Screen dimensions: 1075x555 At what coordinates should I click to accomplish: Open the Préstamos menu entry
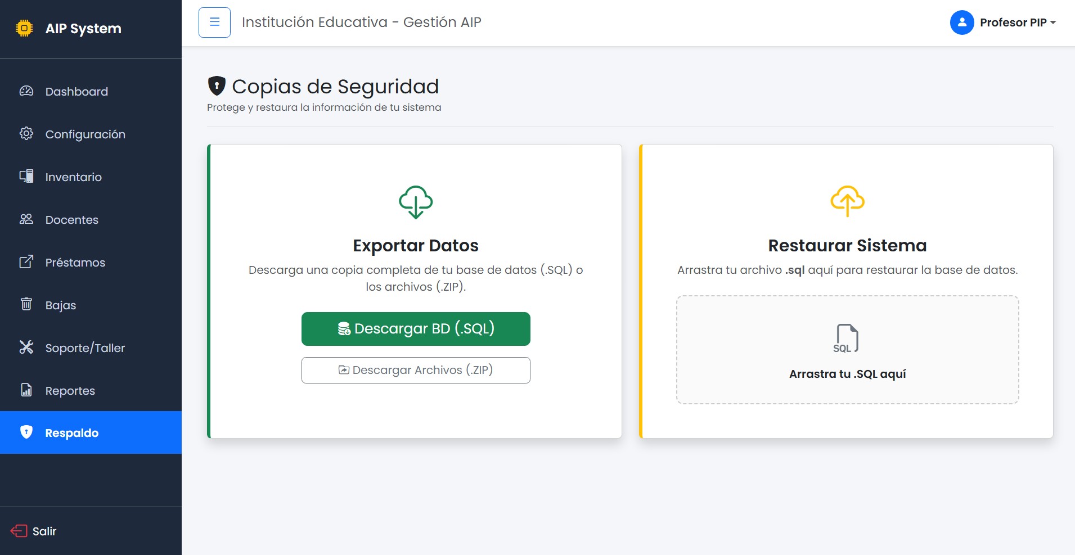[x=75, y=262]
